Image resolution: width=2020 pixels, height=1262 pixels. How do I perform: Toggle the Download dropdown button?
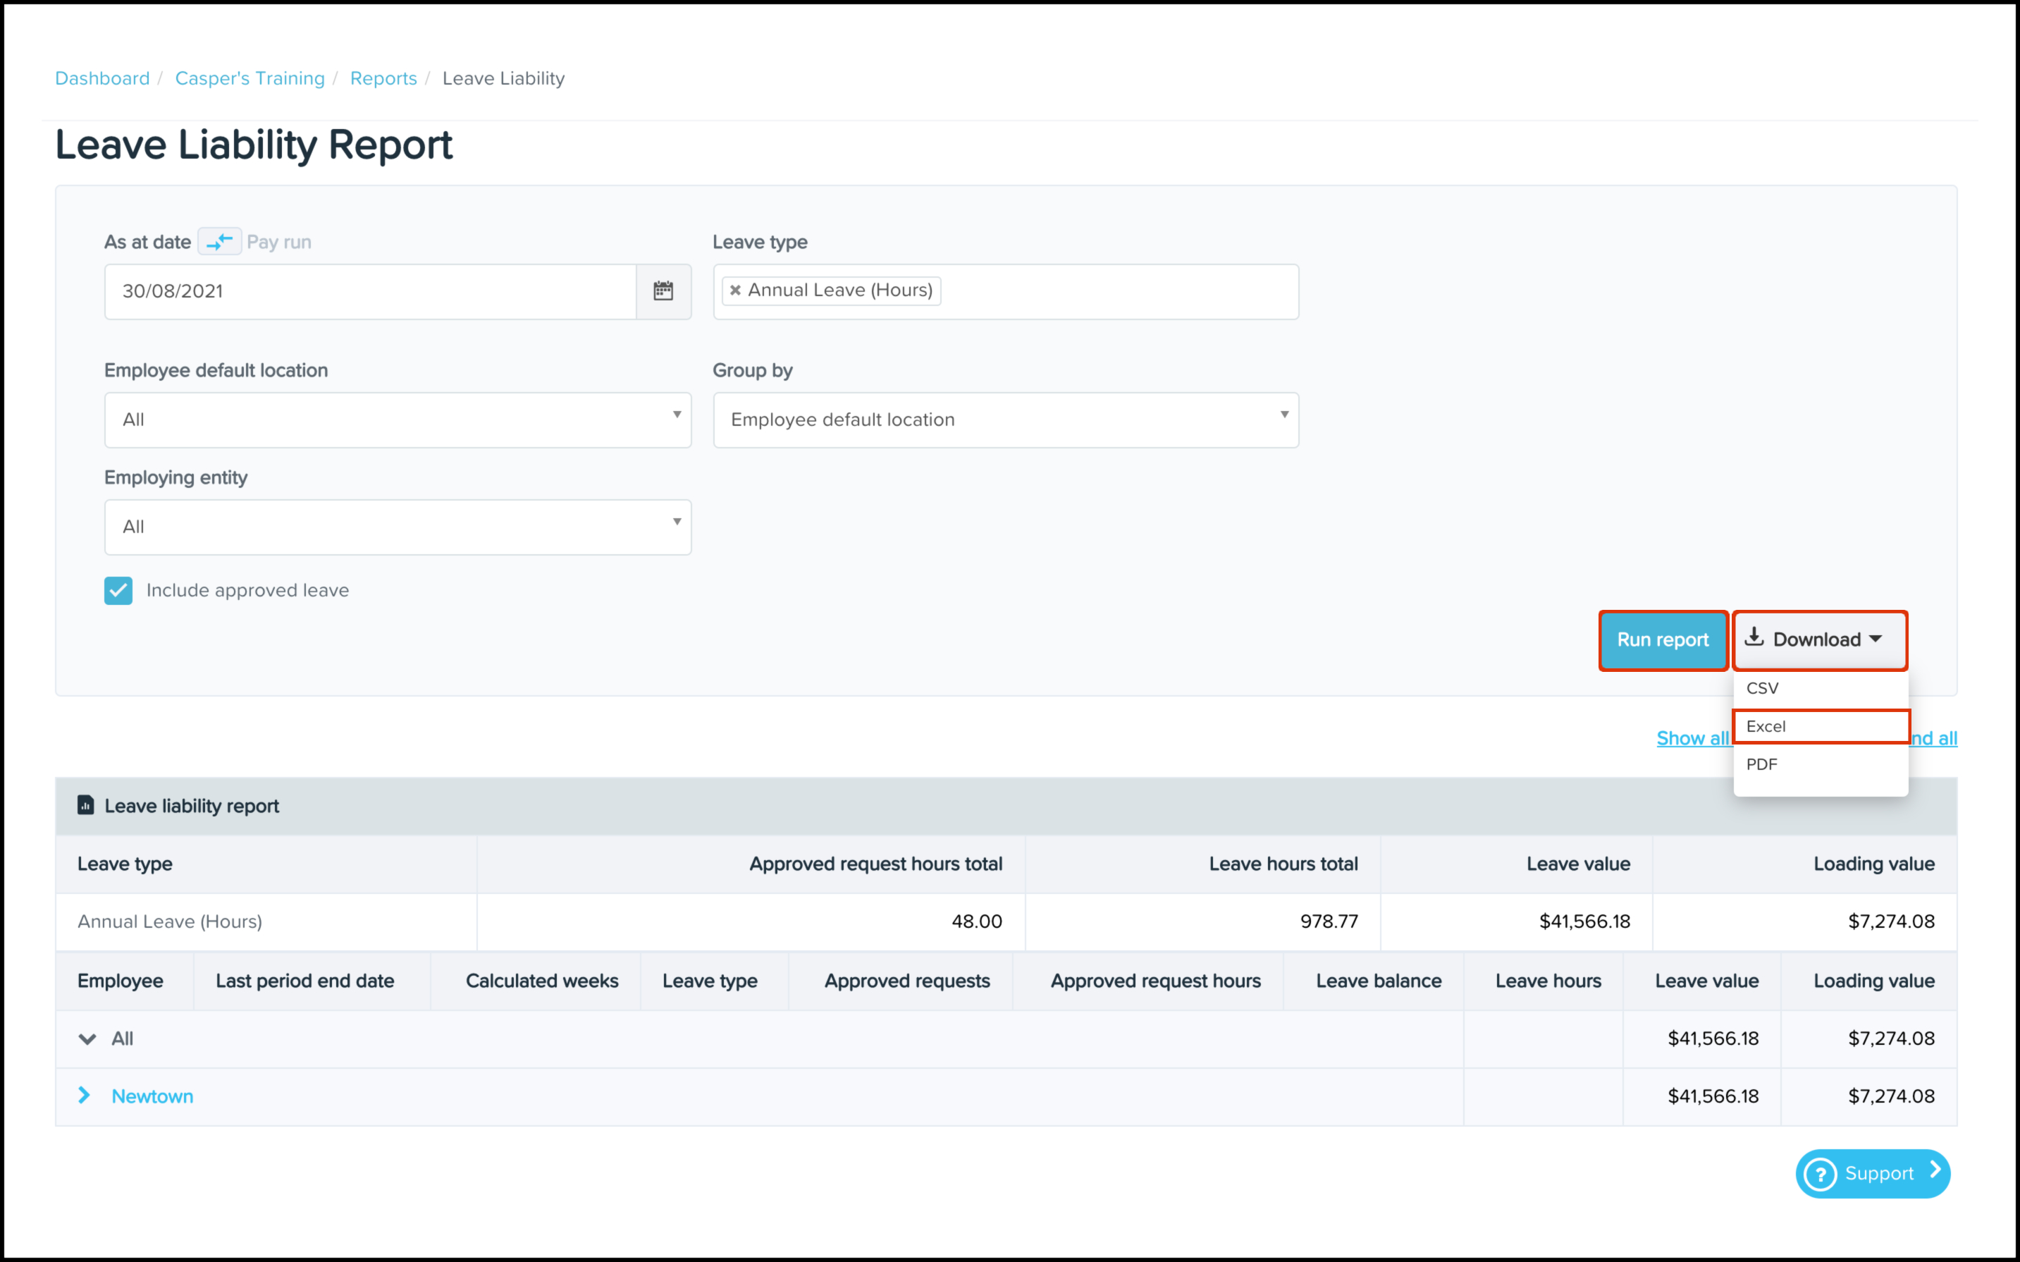point(1819,640)
